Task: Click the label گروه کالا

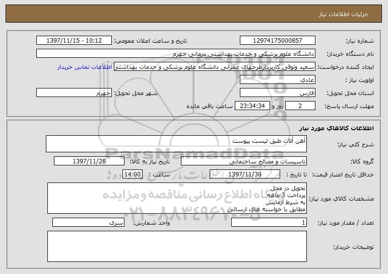Action: pyautogui.click(x=362, y=162)
